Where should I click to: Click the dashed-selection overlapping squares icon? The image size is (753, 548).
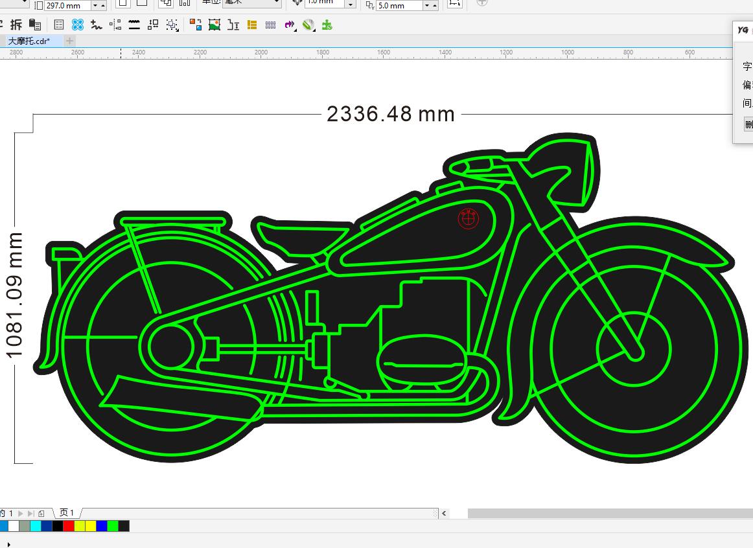(172, 25)
